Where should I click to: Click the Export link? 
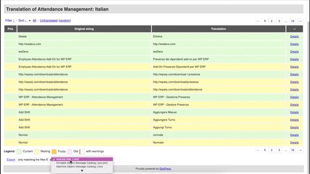coord(11,159)
